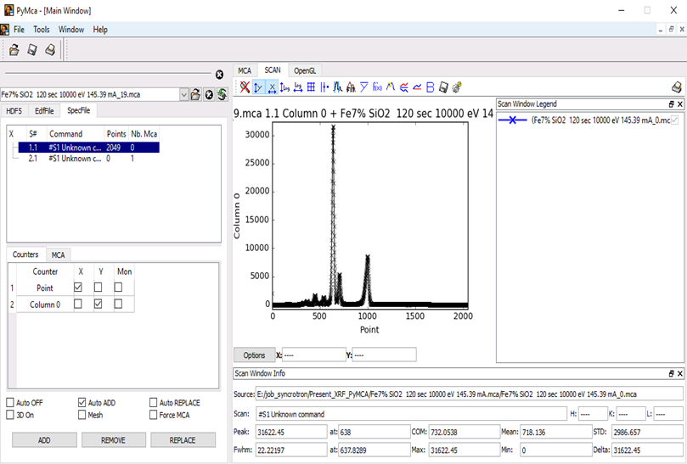Enable 3D On checkbox
This screenshot has width=687, height=464.
point(10,415)
